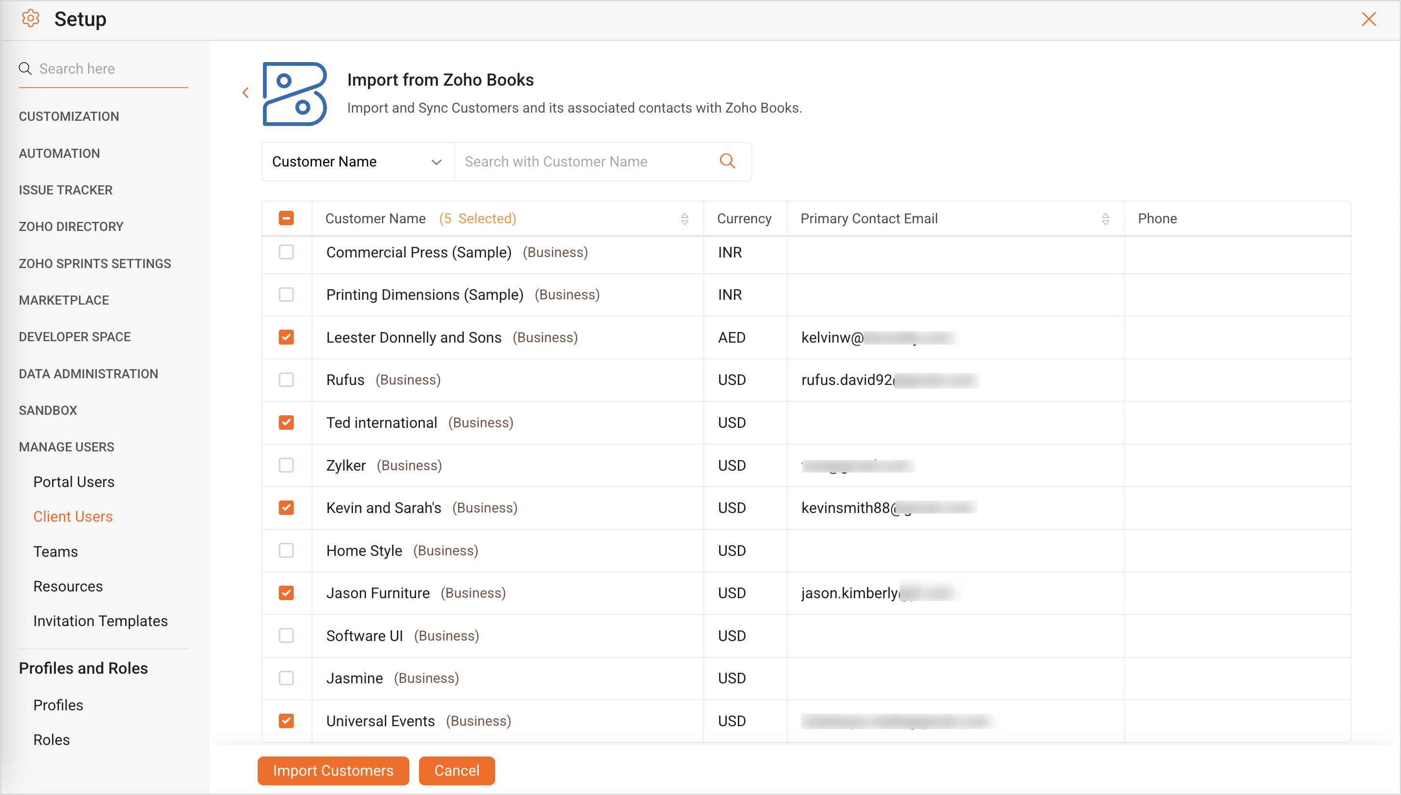Click the Zoho Books logo icon
Screen dimensions: 1401x795
click(x=295, y=94)
